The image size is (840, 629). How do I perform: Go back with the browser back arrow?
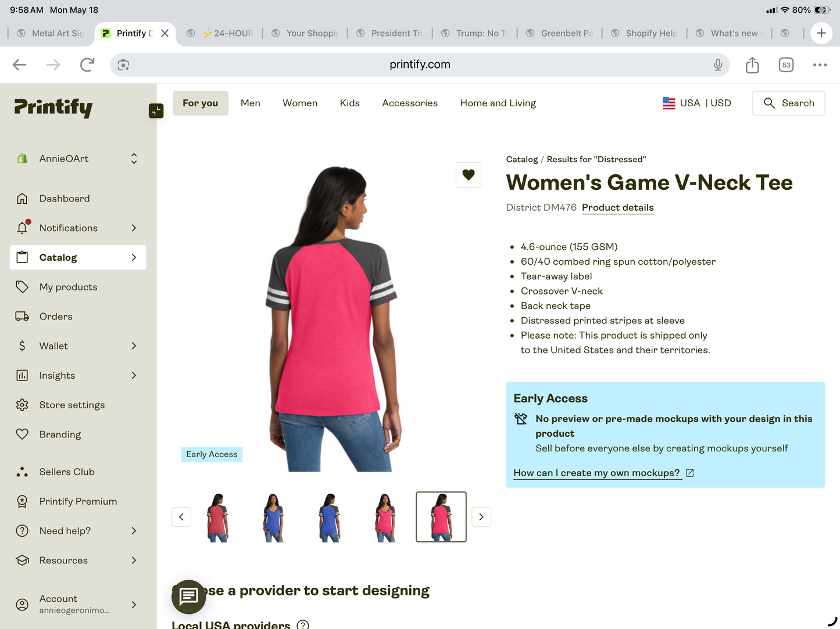[20, 65]
